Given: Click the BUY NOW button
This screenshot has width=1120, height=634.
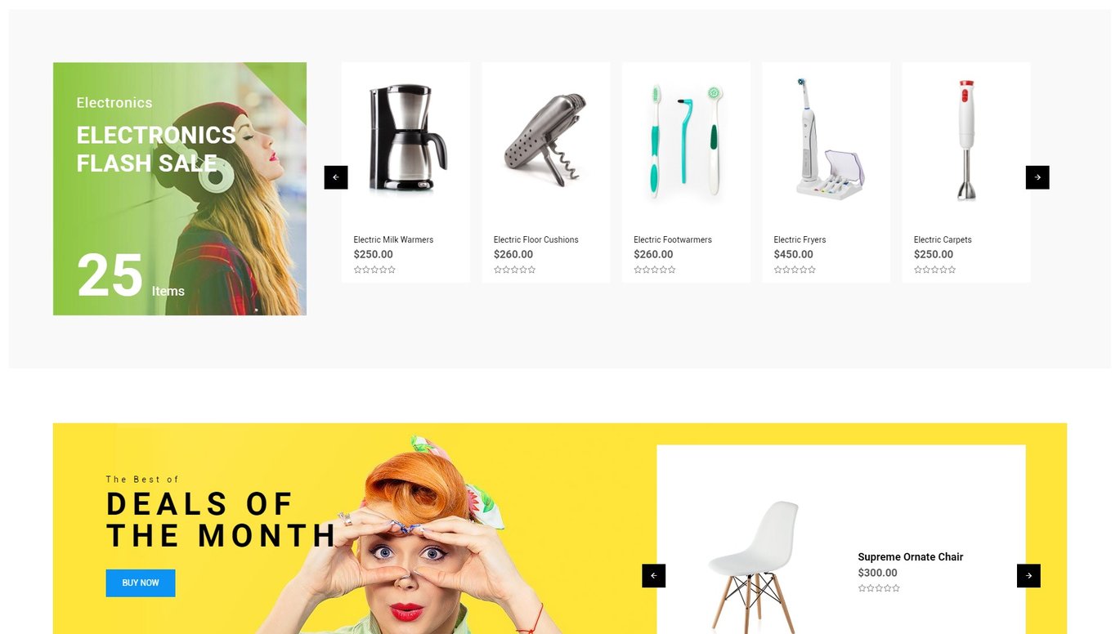Looking at the screenshot, I should point(141,583).
